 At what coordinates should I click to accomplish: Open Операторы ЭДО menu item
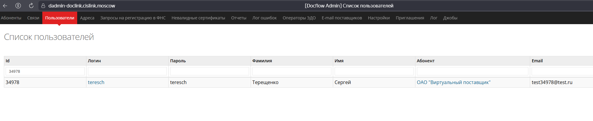(299, 18)
